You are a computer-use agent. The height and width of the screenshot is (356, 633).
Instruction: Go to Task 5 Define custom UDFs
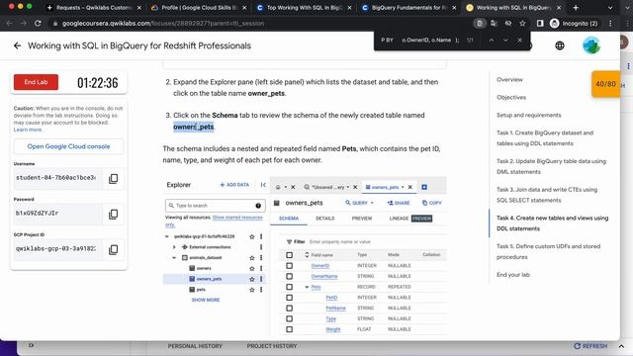tap(548, 251)
